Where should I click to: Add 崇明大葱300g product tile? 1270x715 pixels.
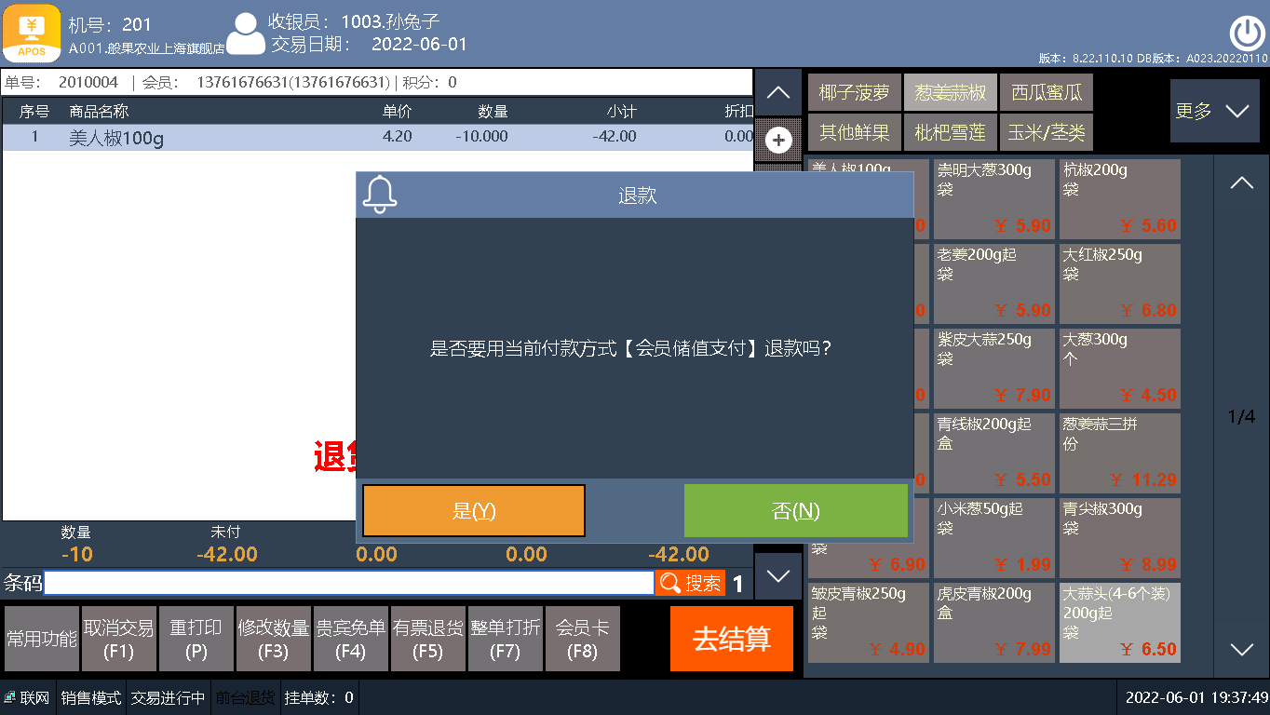pyautogui.click(x=994, y=199)
